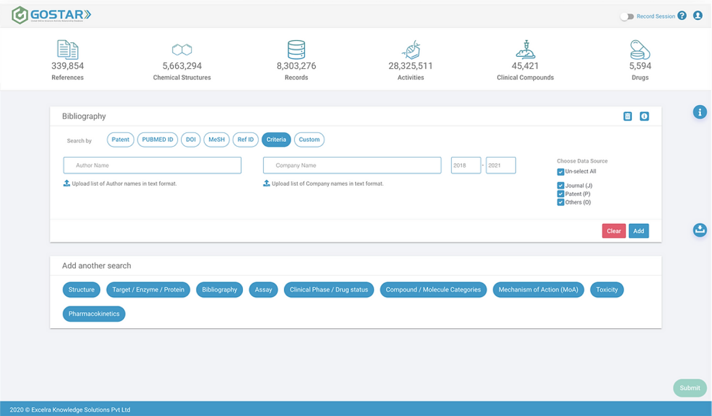Click the Add button
Screen dimensions: 712x416
pyautogui.click(x=639, y=231)
